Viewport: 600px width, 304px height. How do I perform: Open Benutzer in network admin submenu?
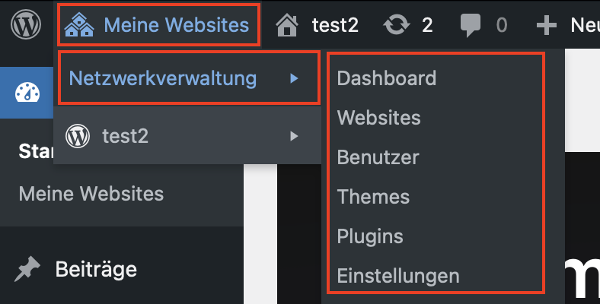click(x=378, y=157)
